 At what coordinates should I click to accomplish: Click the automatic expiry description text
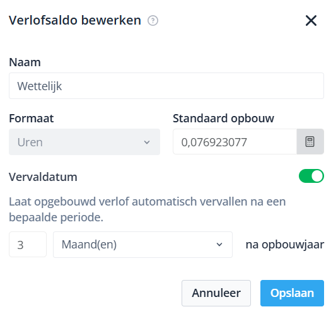tap(148, 209)
